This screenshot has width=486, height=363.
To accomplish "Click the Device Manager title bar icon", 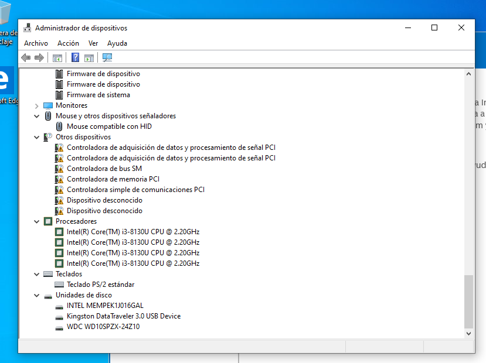I will pyautogui.click(x=28, y=28).
